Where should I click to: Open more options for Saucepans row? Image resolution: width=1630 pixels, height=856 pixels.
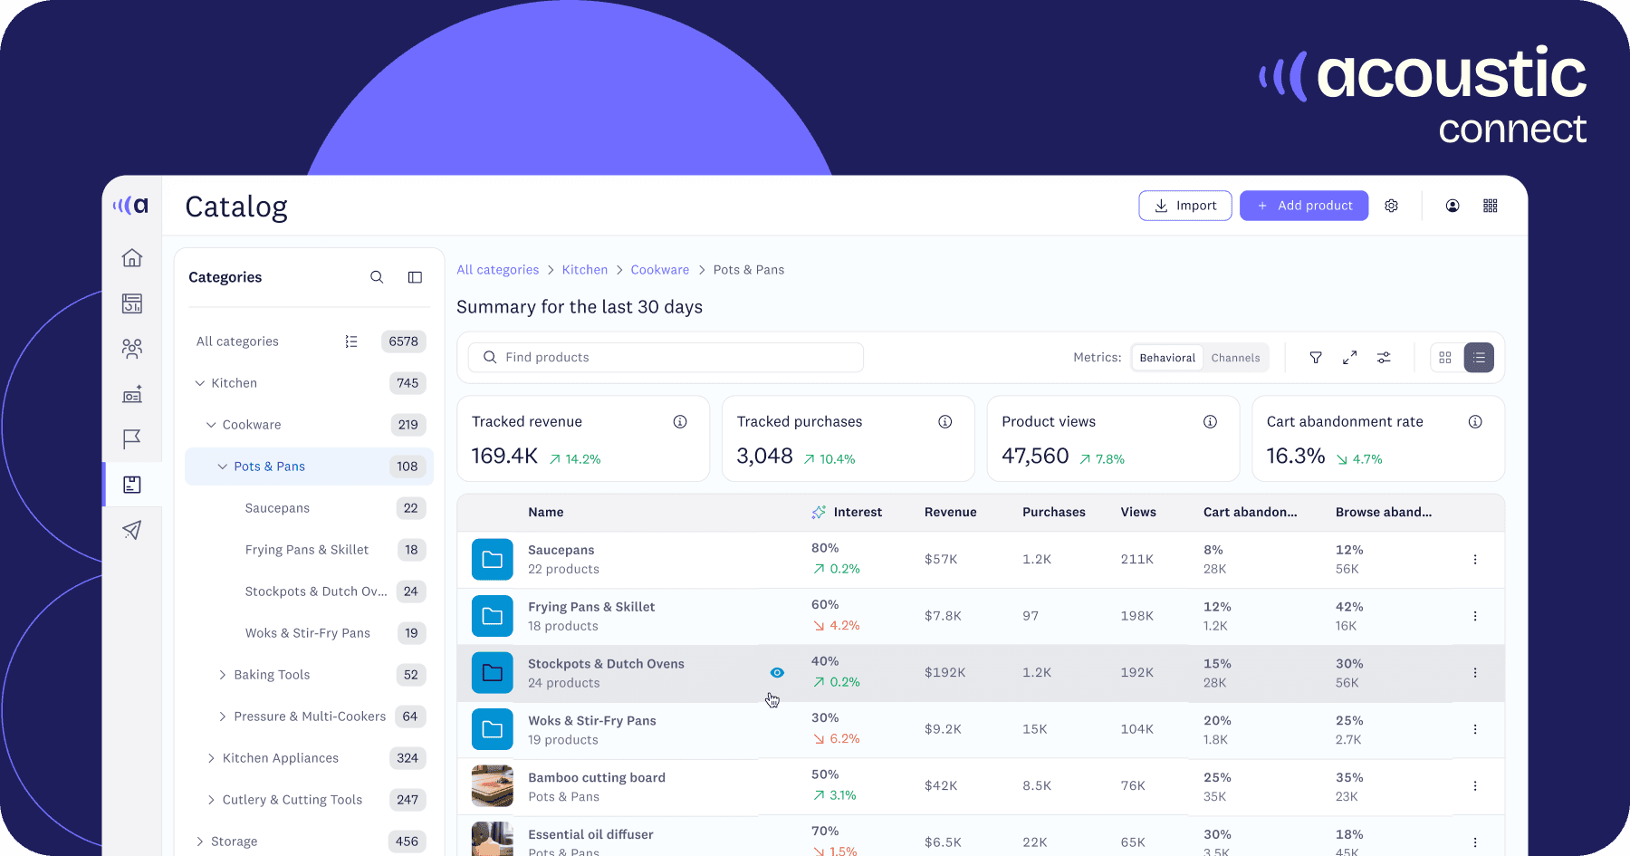pos(1475,560)
